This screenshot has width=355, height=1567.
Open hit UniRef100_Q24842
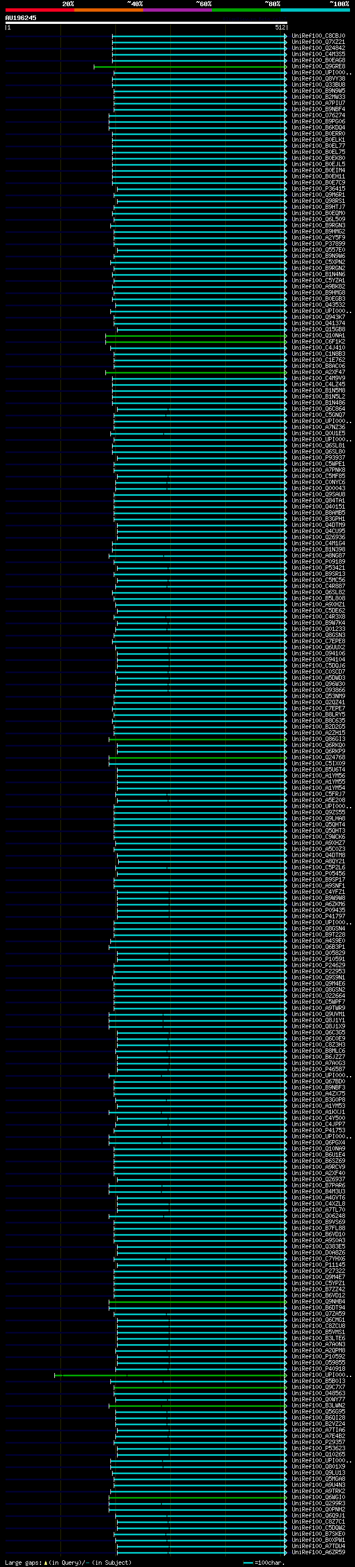click(x=318, y=48)
